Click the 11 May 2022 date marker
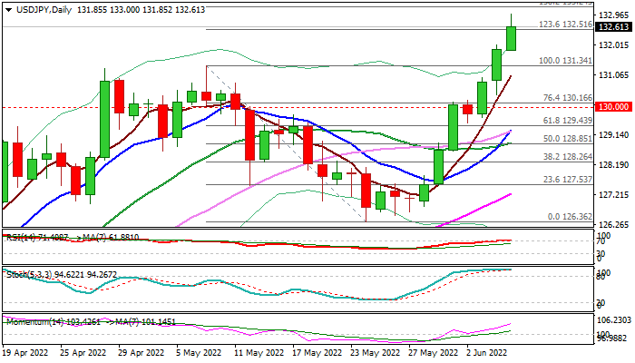635x363 pixels. [x=259, y=353]
